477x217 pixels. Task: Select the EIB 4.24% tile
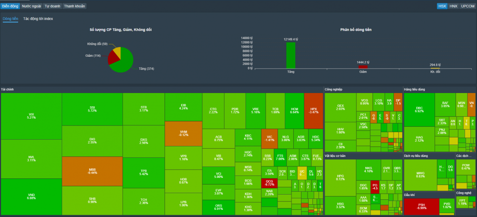[184, 107]
